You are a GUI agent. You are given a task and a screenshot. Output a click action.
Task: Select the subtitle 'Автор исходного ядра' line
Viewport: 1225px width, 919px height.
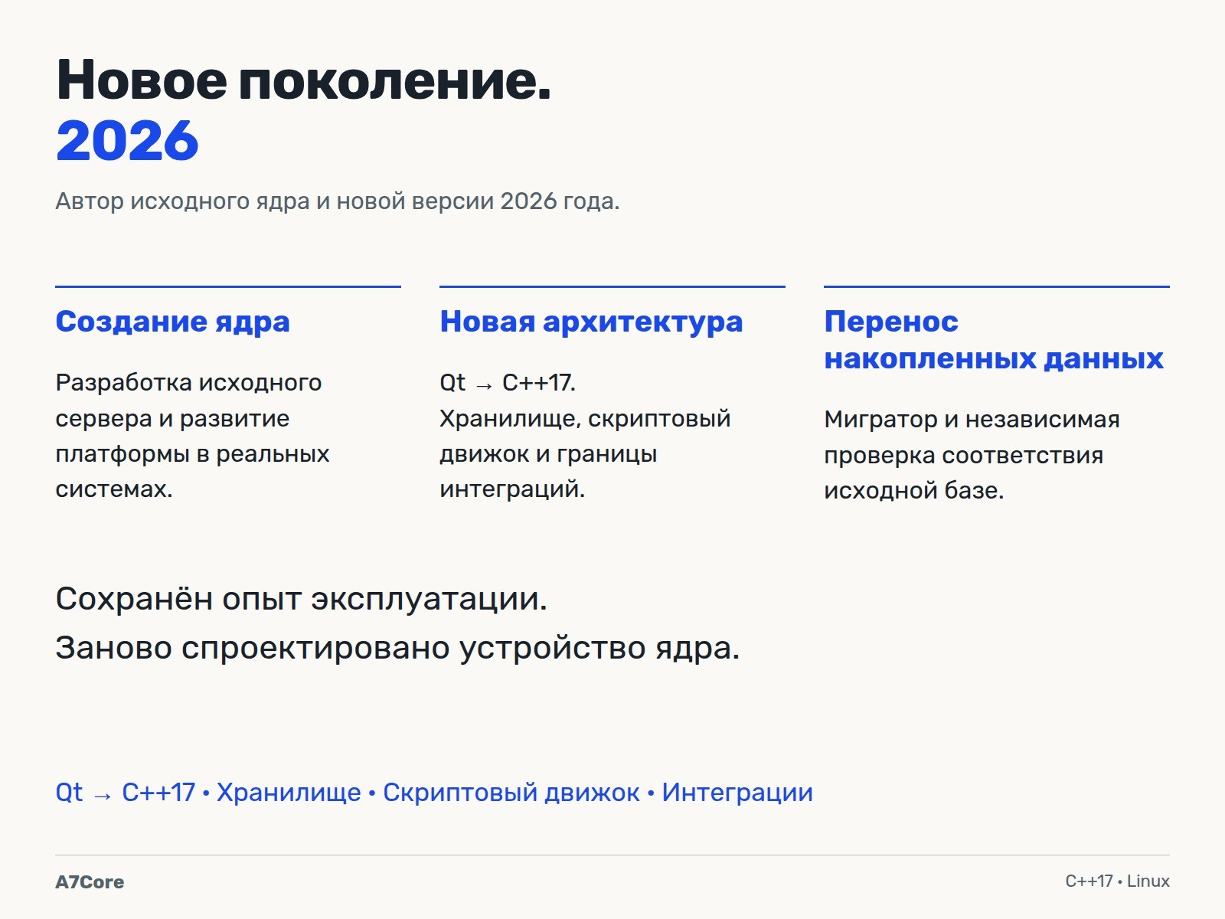[x=338, y=201]
